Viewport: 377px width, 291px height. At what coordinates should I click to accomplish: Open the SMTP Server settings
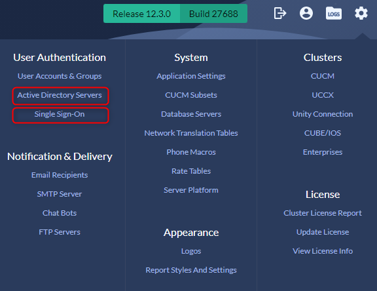click(60, 194)
